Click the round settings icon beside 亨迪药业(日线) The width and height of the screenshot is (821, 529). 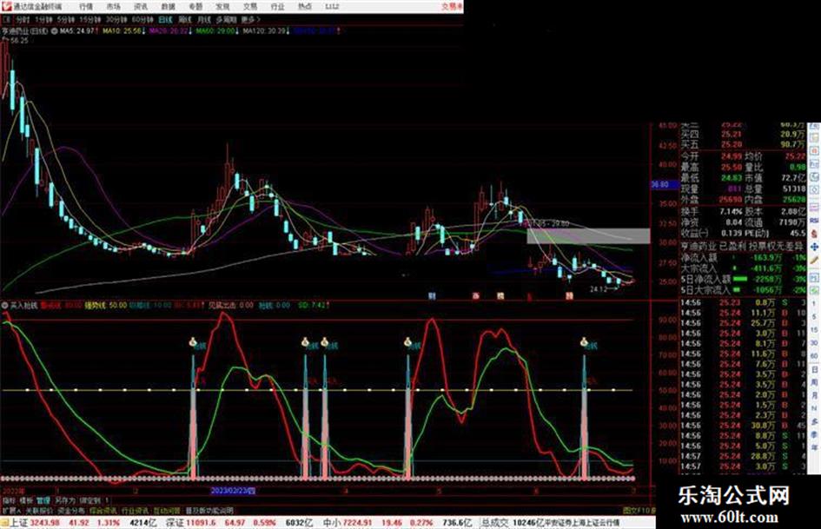(54, 31)
